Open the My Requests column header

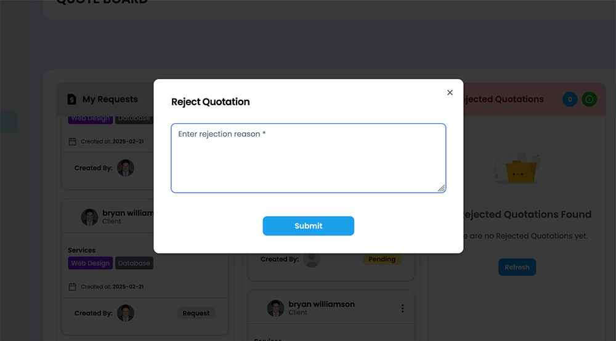tap(110, 99)
